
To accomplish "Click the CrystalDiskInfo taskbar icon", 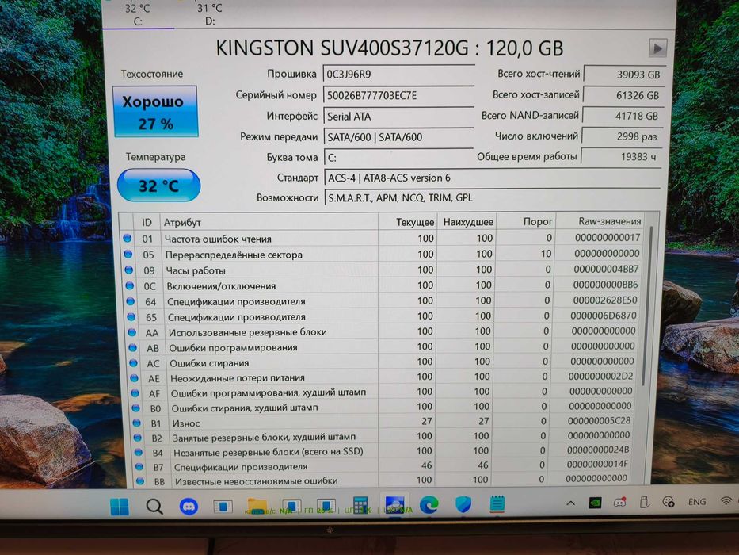I will 394,505.
